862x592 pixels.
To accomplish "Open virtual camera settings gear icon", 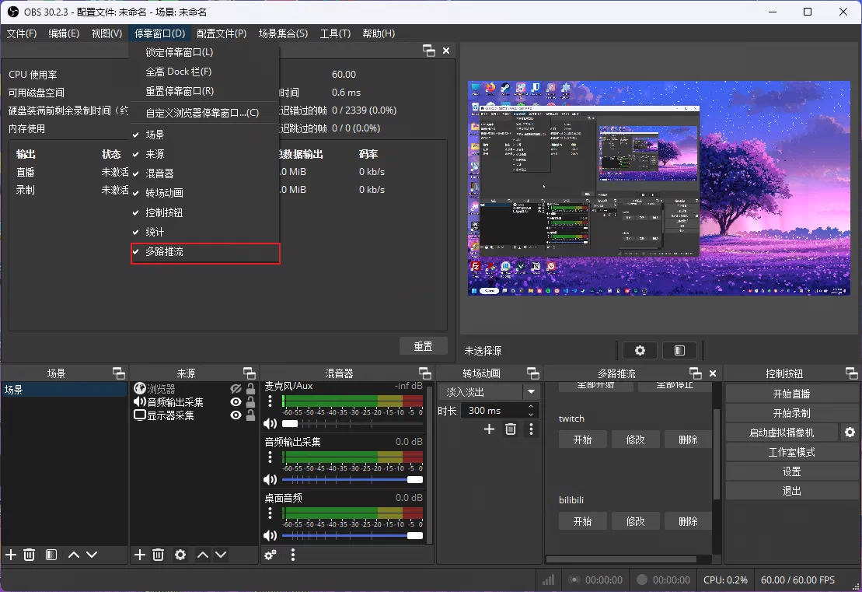I will pos(850,433).
